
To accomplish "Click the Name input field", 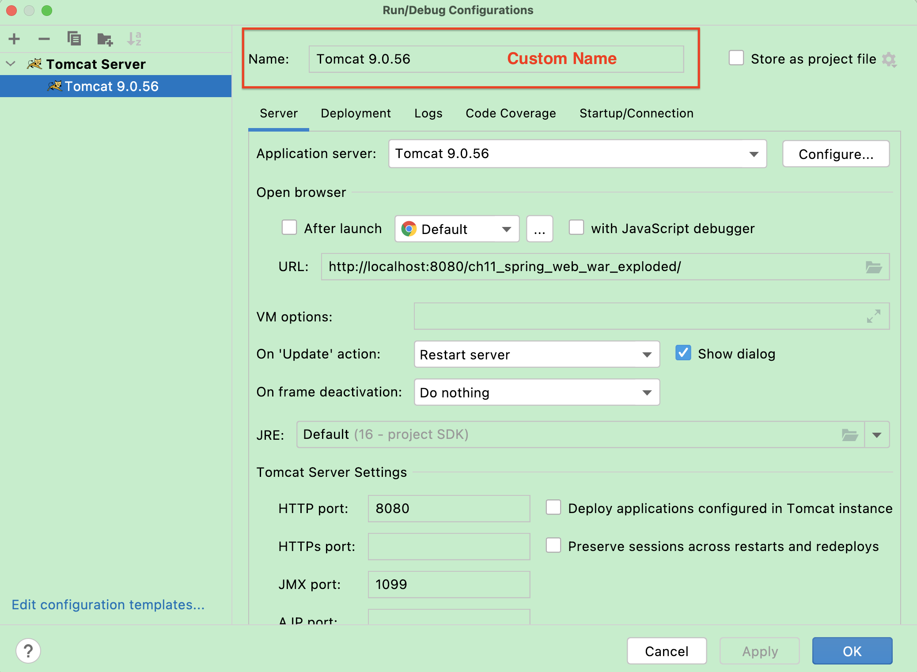I will pyautogui.click(x=496, y=59).
